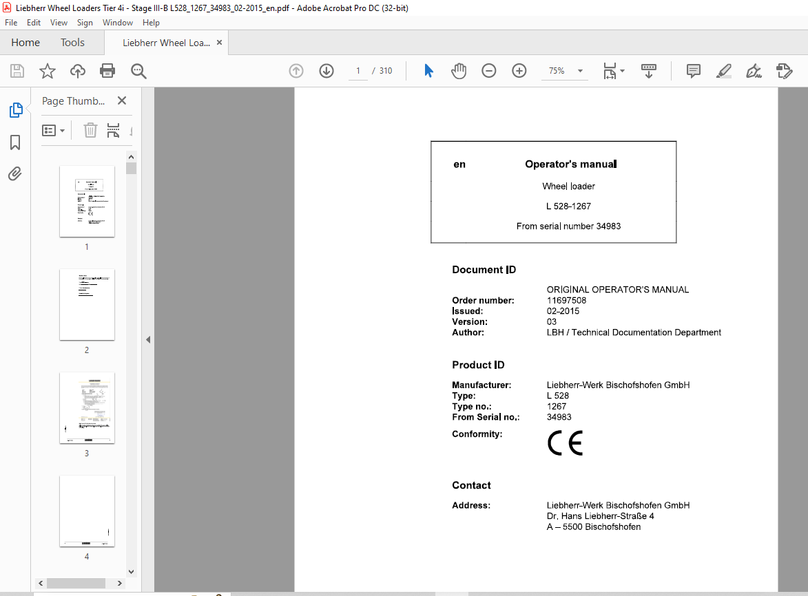Open the Window menu
The height and width of the screenshot is (596, 808).
pyautogui.click(x=118, y=23)
